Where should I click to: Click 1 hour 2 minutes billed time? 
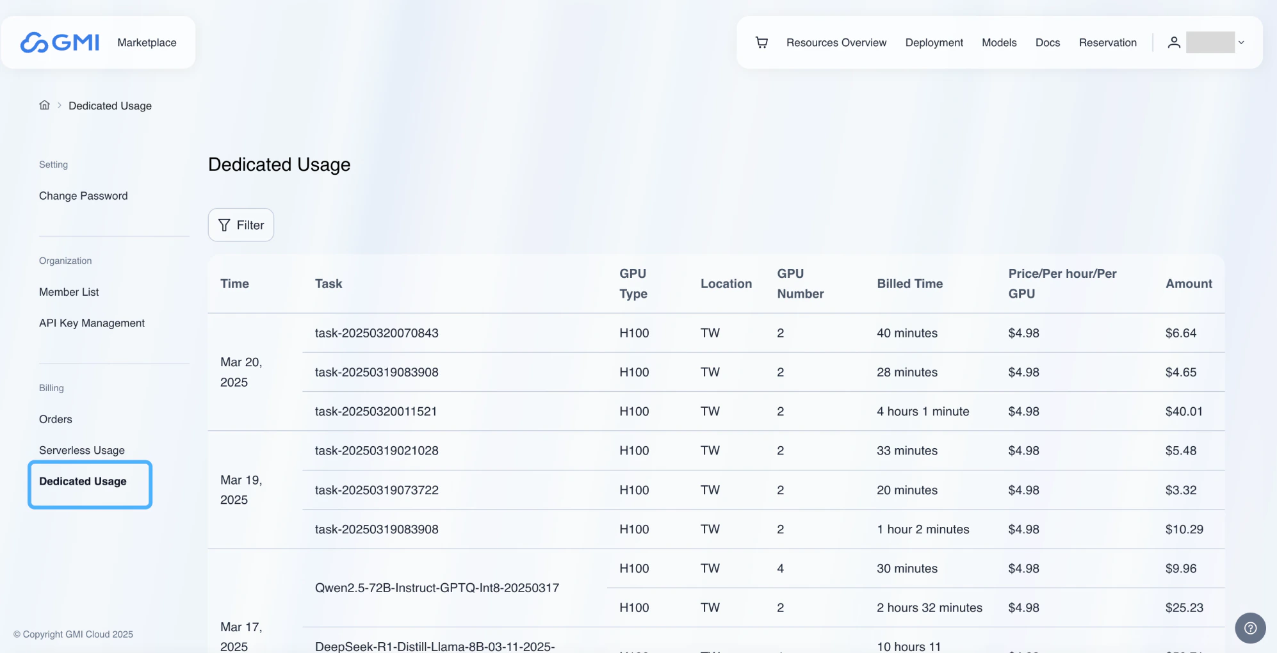923,529
